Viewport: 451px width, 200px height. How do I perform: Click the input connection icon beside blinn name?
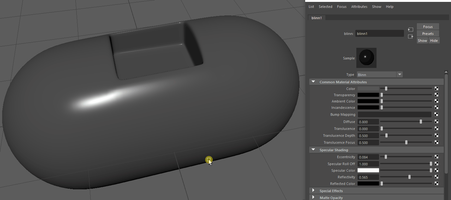pyautogui.click(x=410, y=30)
